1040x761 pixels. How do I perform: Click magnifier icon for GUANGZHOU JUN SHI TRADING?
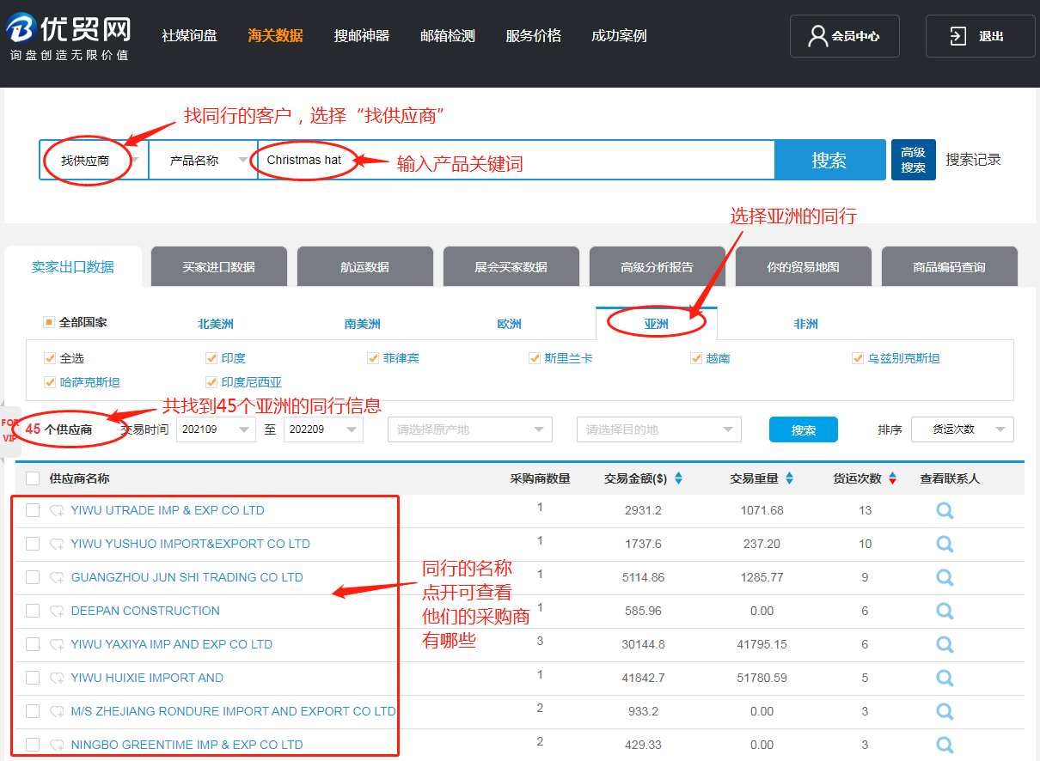point(945,577)
